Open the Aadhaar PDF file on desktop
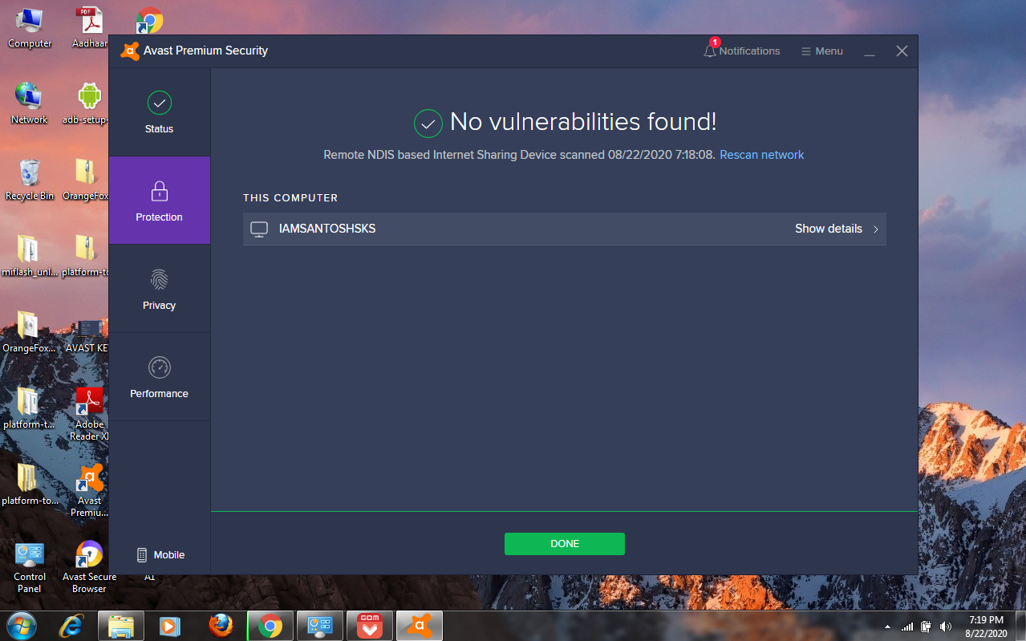 click(88, 26)
